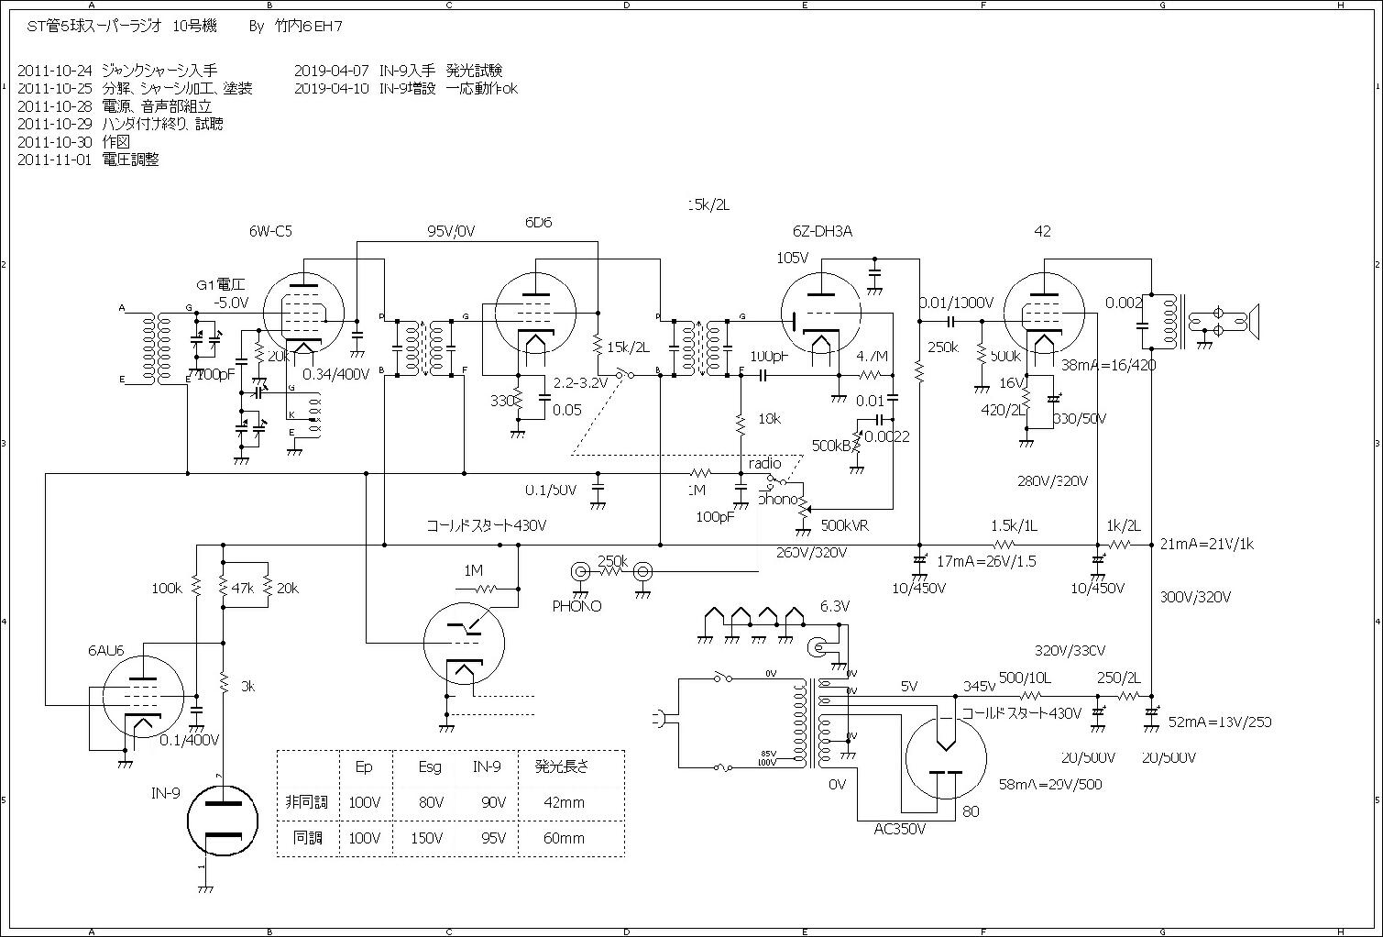Click the 260V/320V voltage label
The width and height of the screenshot is (1383, 937).
811,553
